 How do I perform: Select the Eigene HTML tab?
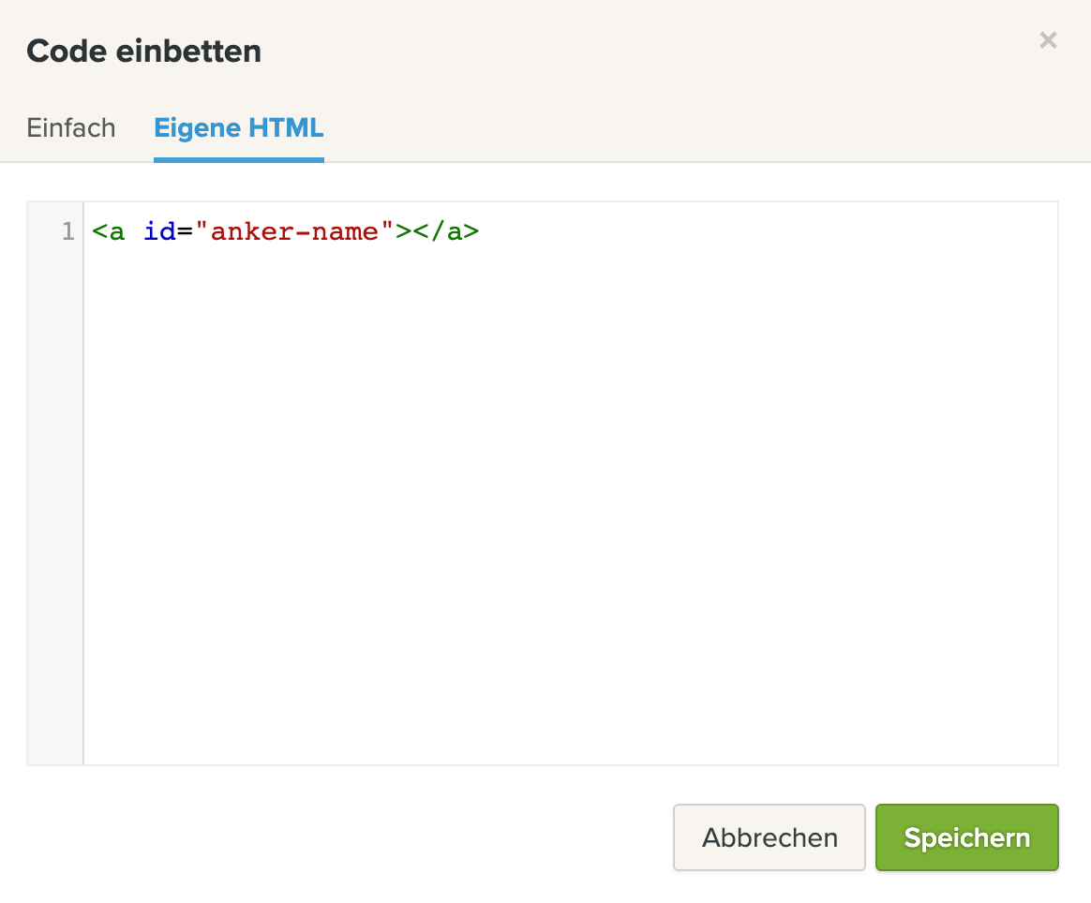(x=239, y=128)
